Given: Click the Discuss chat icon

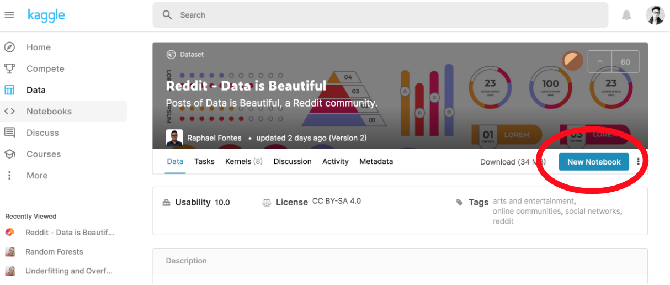Looking at the screenshot, I should pos(9,133).
